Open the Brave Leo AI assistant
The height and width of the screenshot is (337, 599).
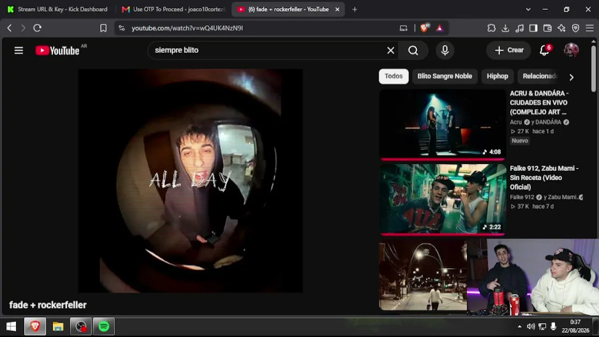[562, 28]
